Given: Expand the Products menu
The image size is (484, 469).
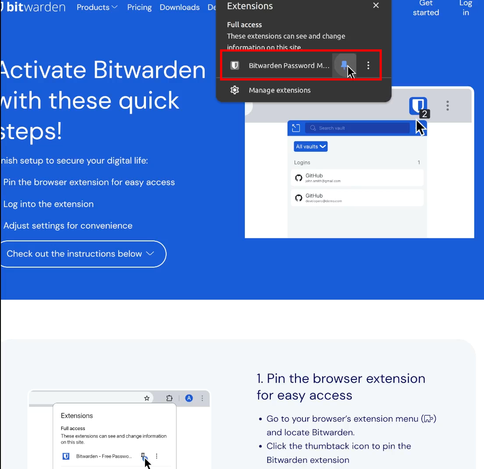Looking at the screenshot, I should [97, 7].
